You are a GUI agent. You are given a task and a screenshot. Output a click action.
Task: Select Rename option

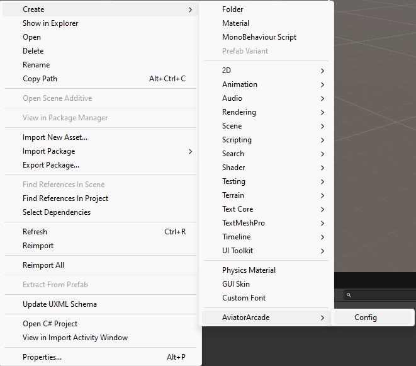click(x=100, y=65)
